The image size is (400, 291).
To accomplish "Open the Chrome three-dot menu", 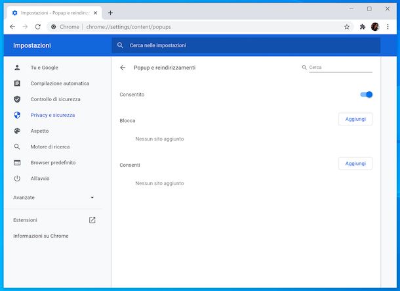I will [x=388, y=27].
